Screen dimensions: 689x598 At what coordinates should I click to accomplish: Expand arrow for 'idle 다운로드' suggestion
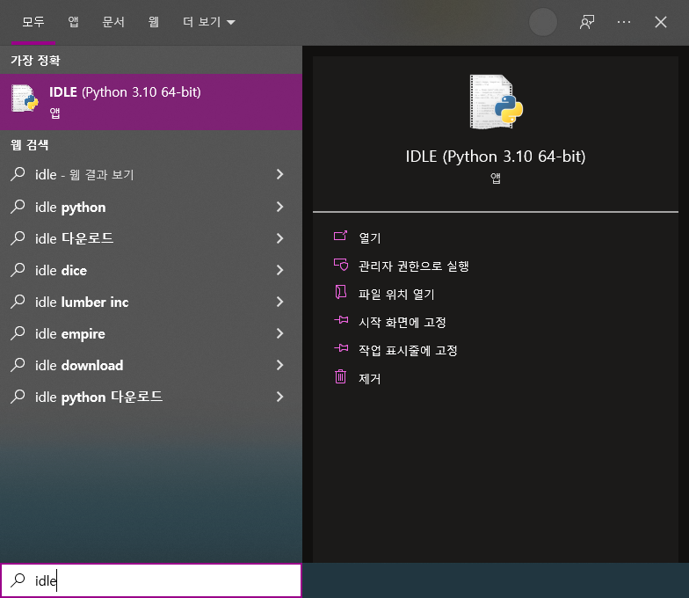[x=279, y=238]
